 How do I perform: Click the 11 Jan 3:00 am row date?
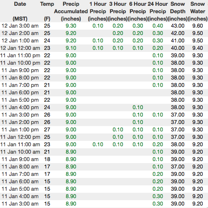[x=20, y=204]
